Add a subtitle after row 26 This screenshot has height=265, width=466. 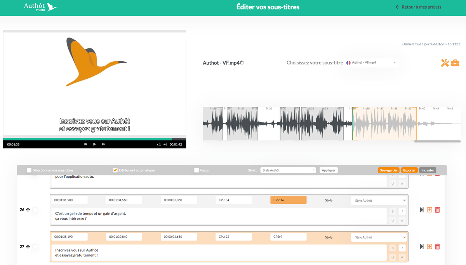tap(429, 210)
